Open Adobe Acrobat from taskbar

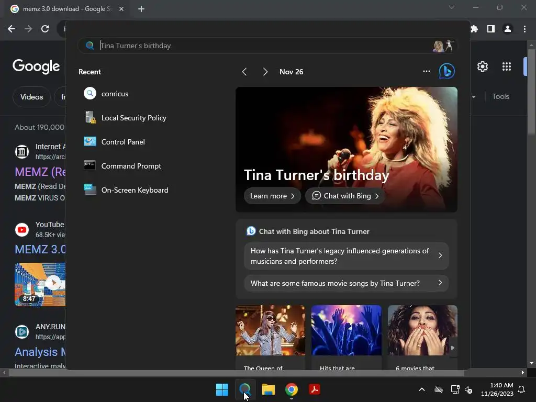[x=315, y=389]
